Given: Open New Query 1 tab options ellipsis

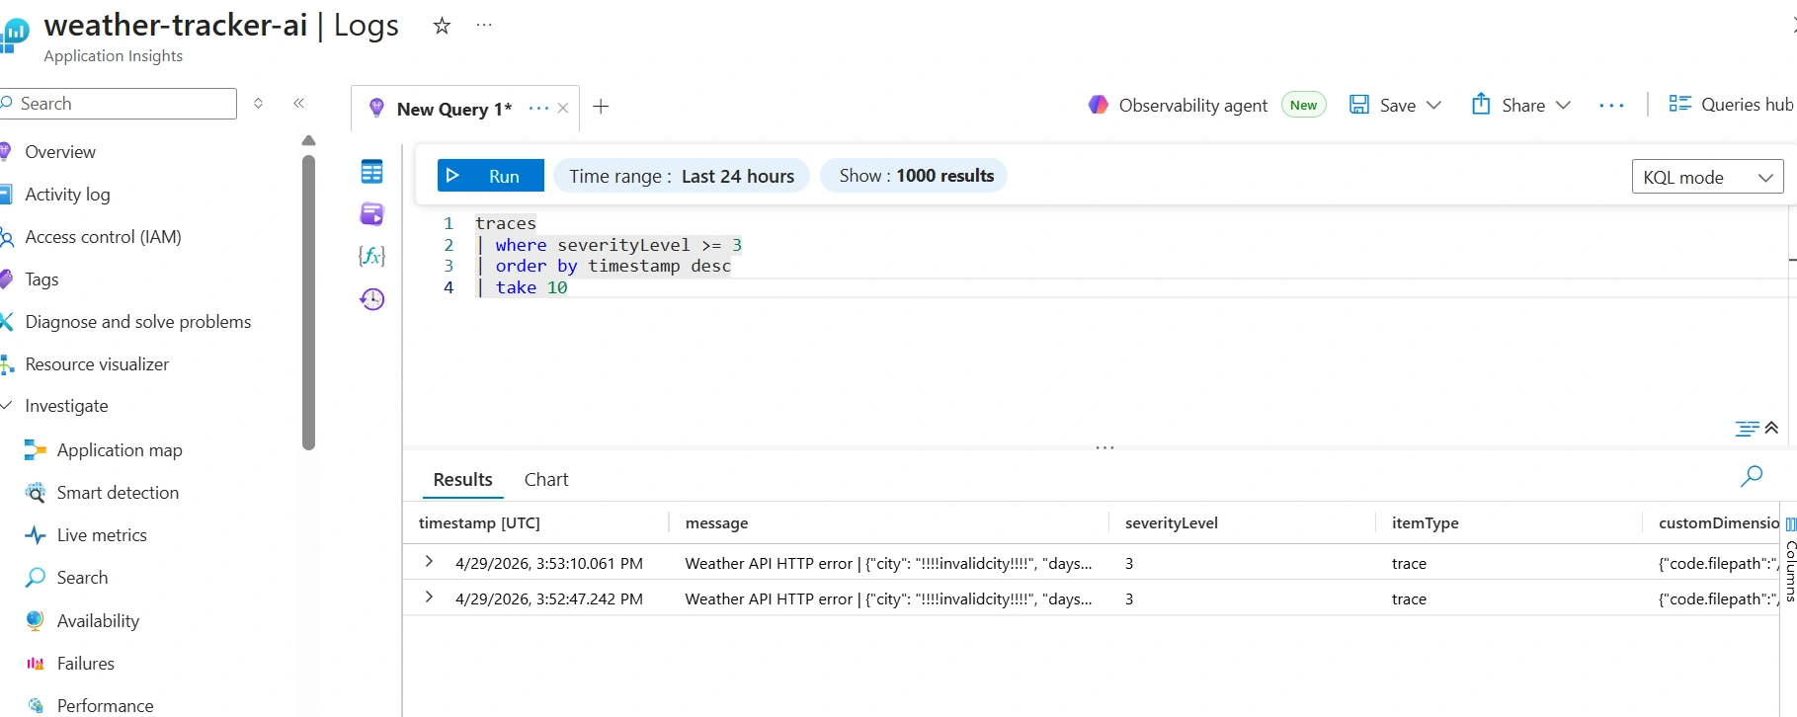Looking at the screenshot, I should pos(538,109).
